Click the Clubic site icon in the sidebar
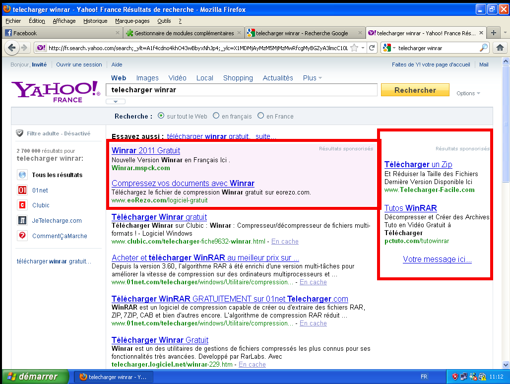The width and height of the screenshot is (510, 384). 22,205
